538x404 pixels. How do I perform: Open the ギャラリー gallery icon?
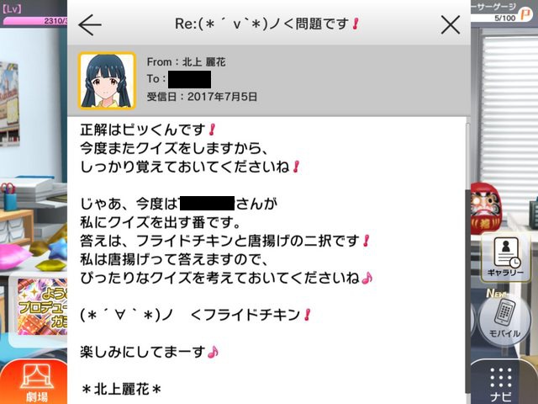505,257
